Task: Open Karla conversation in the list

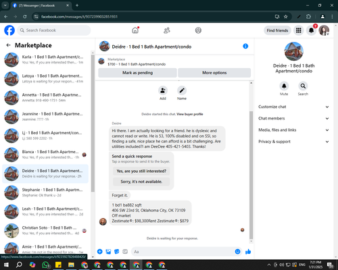Action: coord(45,59)
